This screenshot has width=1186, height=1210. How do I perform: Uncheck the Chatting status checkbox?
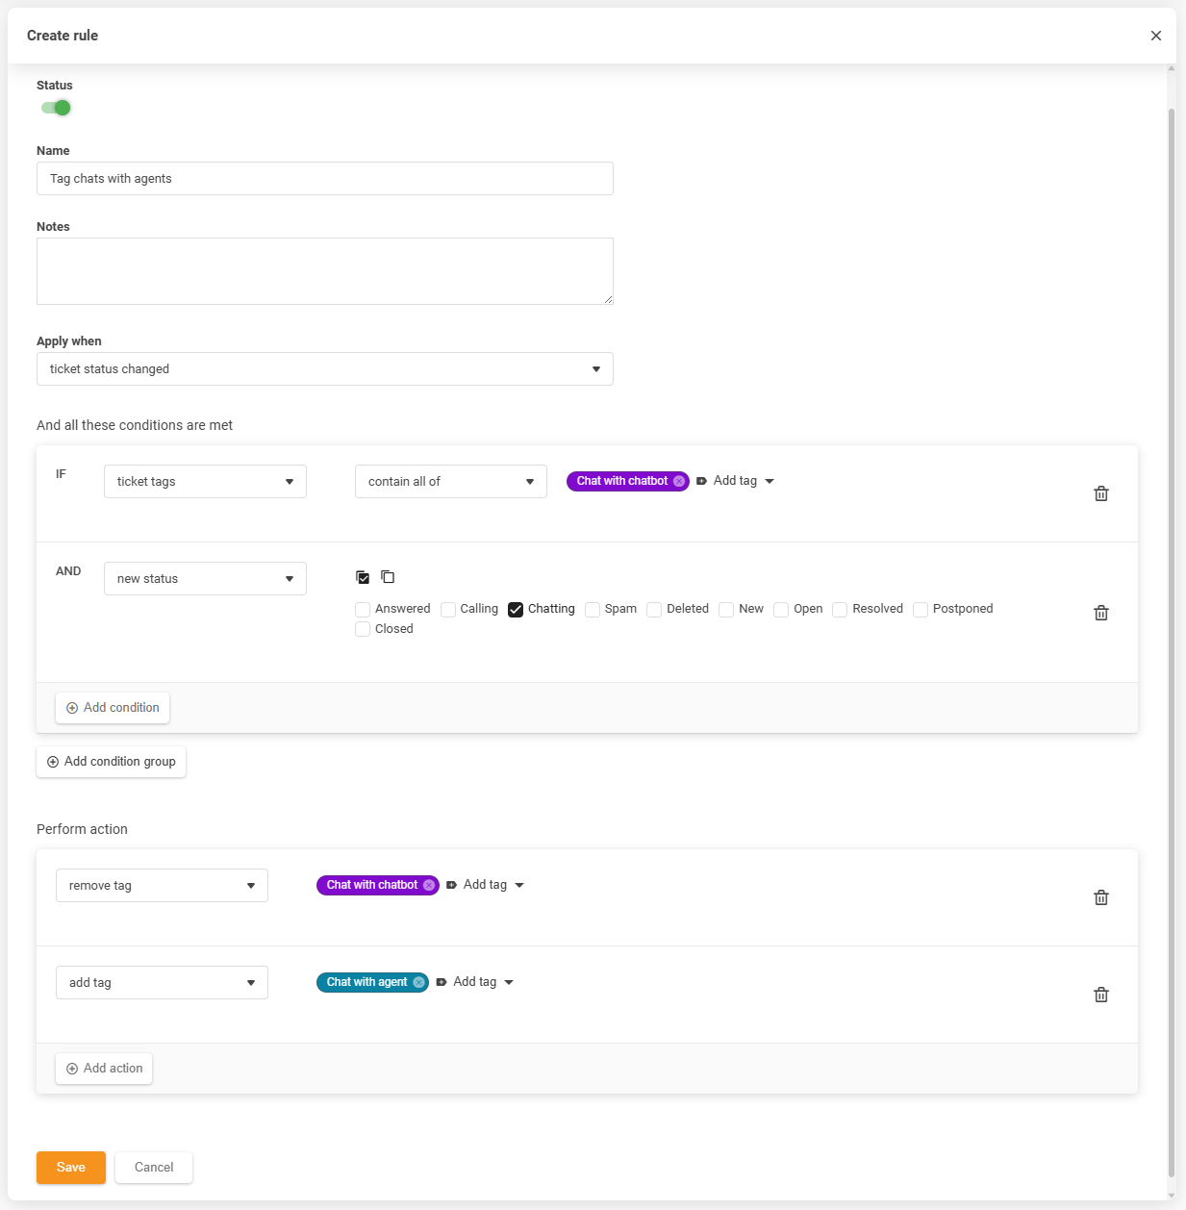tap(516, 610)
